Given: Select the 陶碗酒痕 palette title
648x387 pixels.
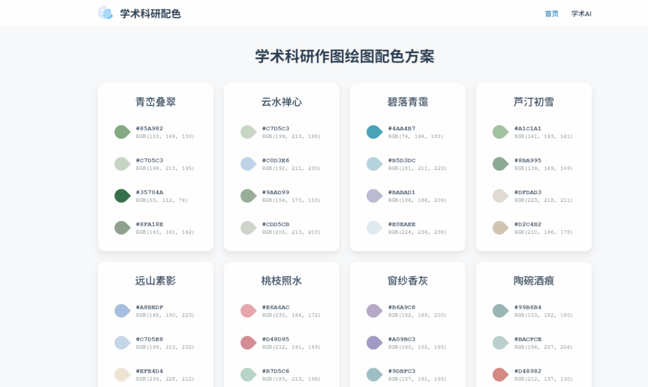Looking at the screenshot, I should (533, 281).
